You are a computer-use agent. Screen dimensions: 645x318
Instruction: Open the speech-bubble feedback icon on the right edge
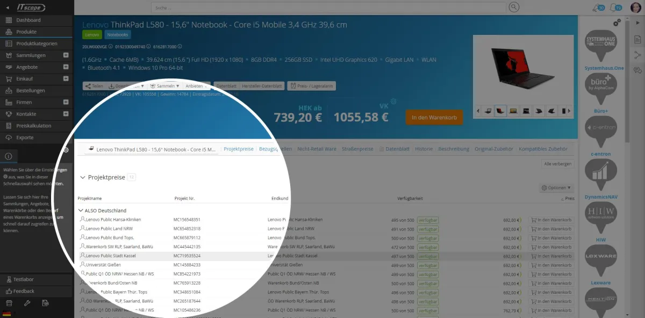(638, 70)
